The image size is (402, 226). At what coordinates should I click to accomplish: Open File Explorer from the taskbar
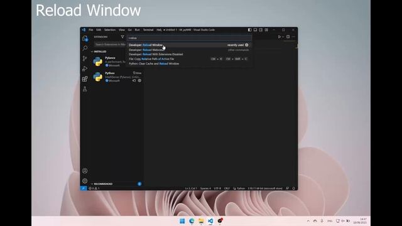point(201,221)
